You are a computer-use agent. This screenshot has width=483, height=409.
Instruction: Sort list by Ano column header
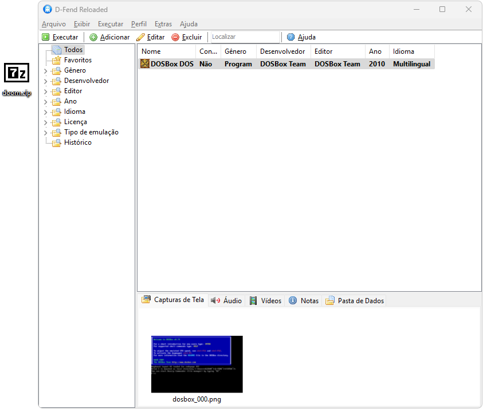376,51
